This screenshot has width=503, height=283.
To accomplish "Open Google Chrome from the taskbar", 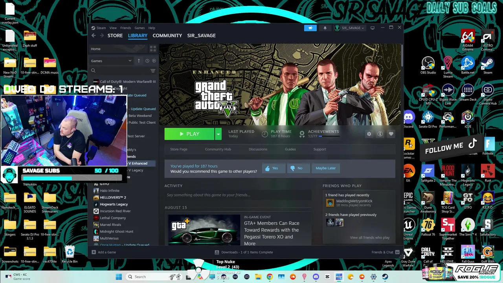I will click(270, 277).
